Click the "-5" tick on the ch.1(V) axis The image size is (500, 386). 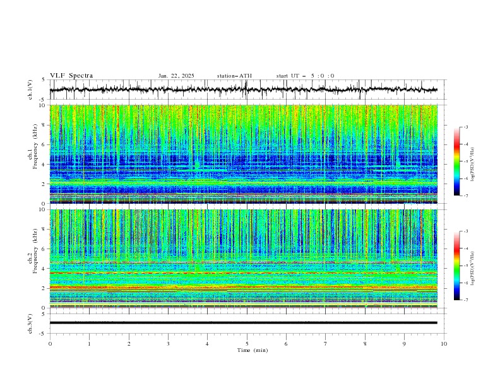point(42,100)
